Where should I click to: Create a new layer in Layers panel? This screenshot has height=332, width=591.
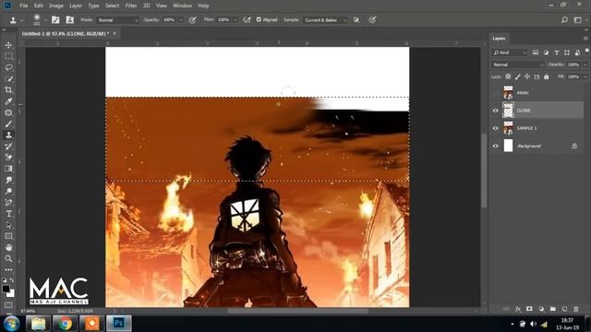tap(564, 309)
